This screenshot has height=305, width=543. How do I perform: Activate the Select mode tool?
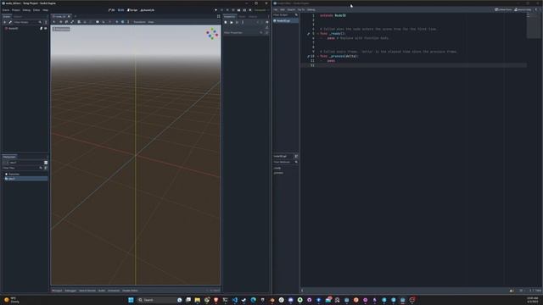54,22
